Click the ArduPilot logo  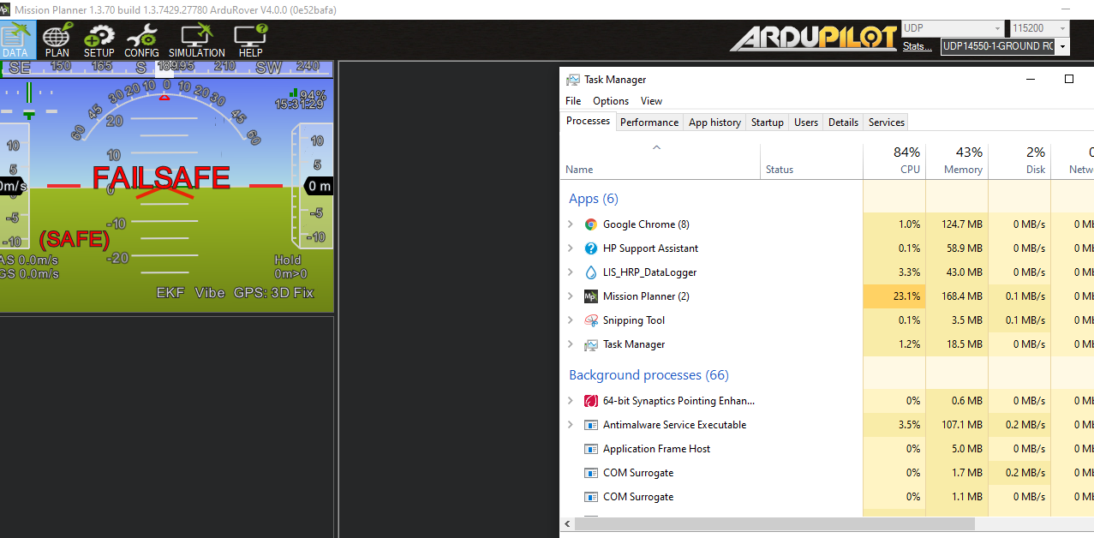812,38
